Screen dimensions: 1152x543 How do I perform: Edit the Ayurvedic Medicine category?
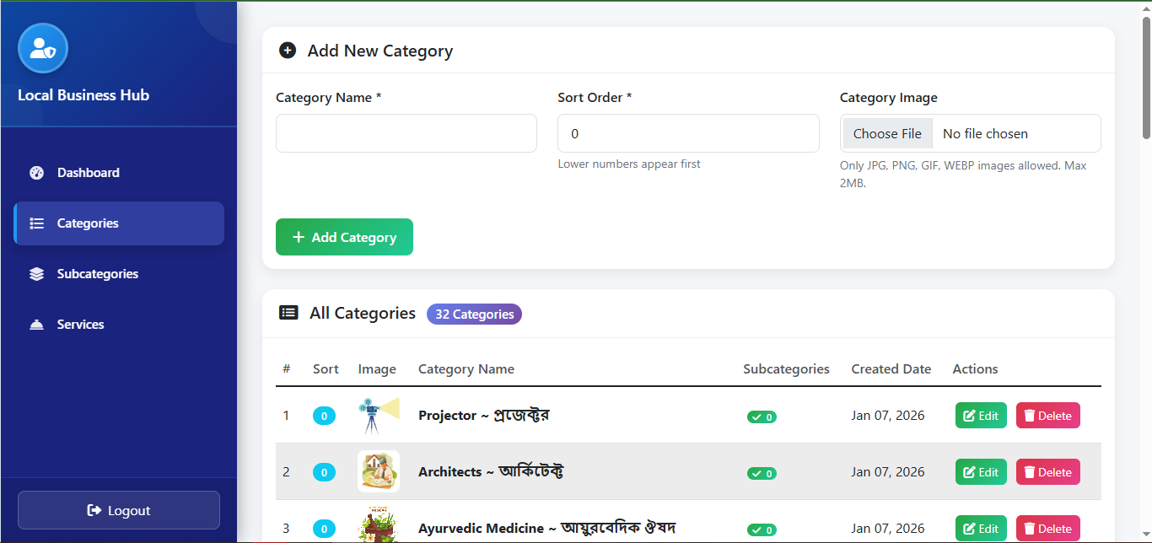coord(981,528)
